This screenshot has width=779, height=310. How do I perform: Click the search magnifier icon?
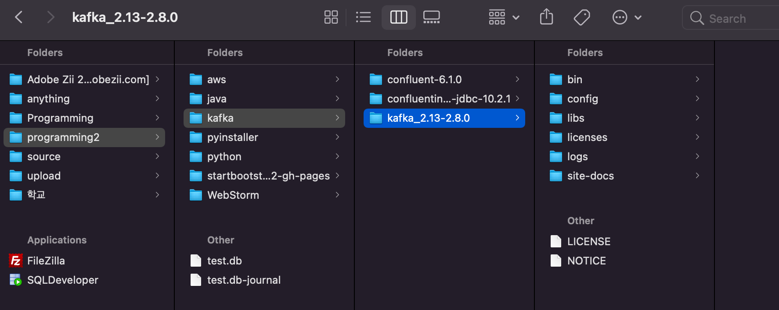pyautogui.click(x=696, y=18)
